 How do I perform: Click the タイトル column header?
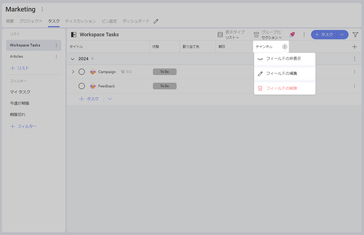coord(108,47)
